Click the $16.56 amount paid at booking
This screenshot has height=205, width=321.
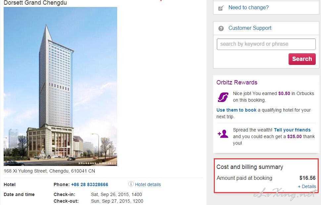[x=307, y=178]
